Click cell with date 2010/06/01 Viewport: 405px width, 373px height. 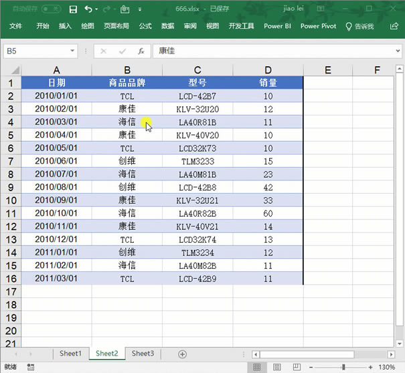[56, 161]
